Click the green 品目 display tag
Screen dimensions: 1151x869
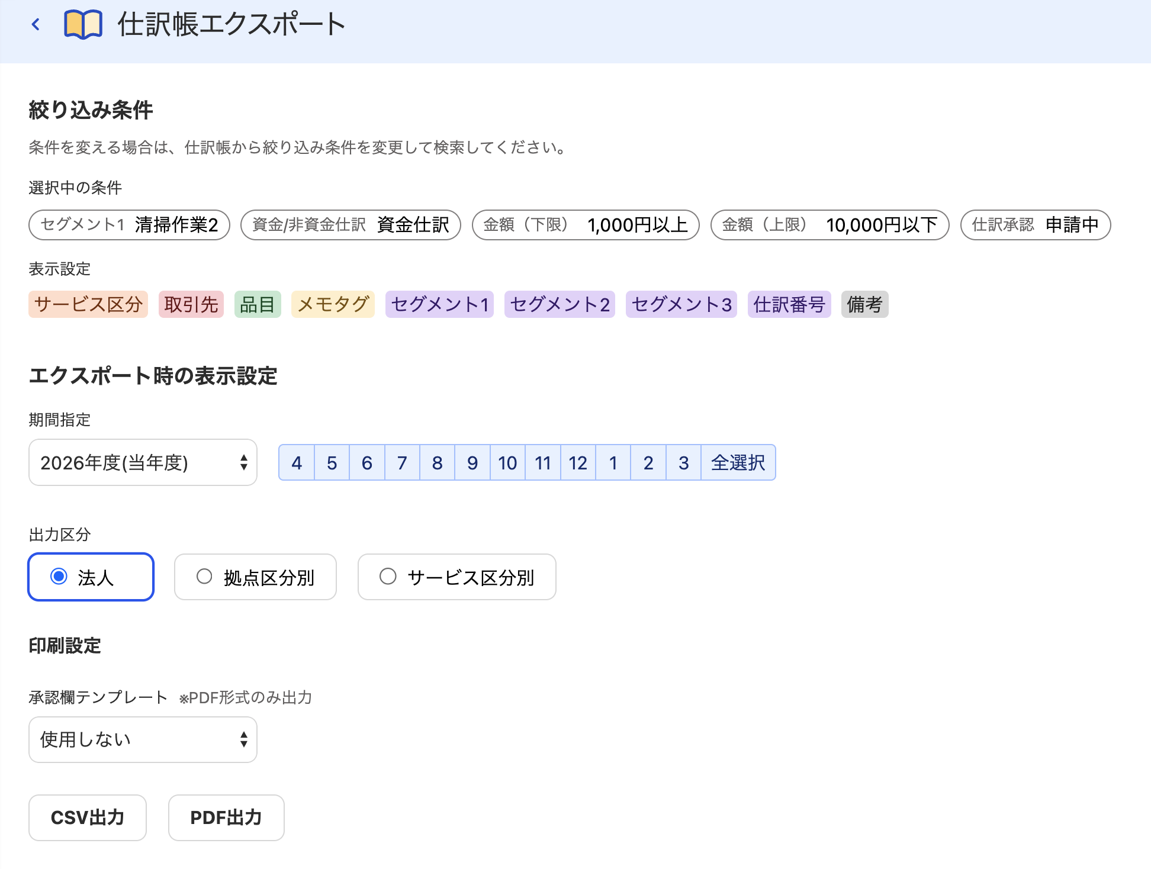click(258, 304)
